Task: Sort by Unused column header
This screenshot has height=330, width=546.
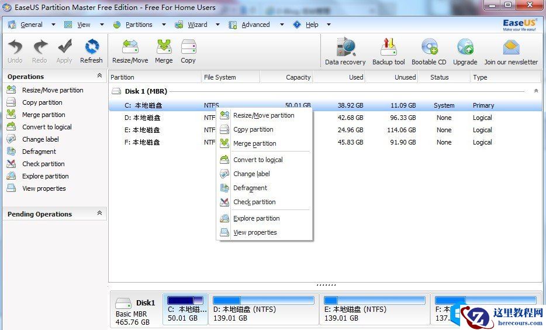Action: pyautogui.click(x=392, y=77)
